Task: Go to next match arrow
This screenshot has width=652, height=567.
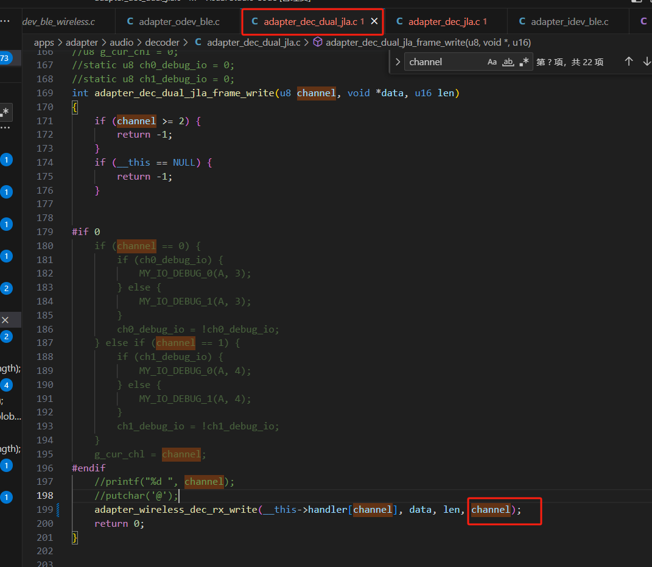Action: 647,62
